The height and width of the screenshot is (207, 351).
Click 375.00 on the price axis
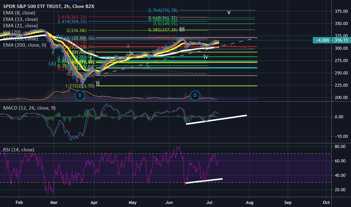click(x=341, y=11)
